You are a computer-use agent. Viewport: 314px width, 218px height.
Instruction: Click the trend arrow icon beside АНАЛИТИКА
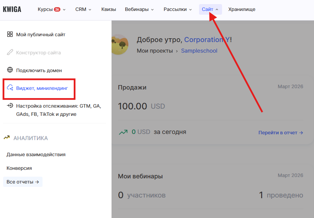point(7,138)
